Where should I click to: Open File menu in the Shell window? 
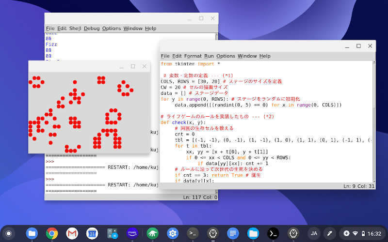tap(50, 29)
